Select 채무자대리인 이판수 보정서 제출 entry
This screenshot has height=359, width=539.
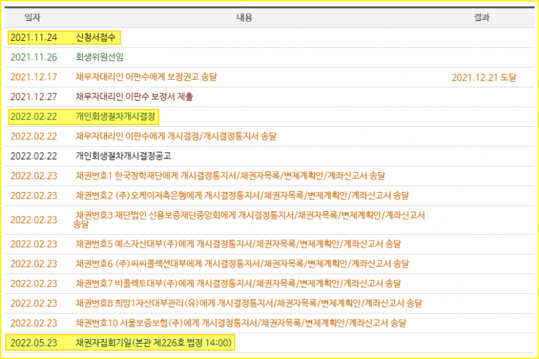pyautogui.click(x=134, y=97)
